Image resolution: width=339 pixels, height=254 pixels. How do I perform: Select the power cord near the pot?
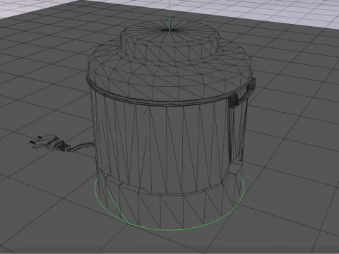(83, 146)
